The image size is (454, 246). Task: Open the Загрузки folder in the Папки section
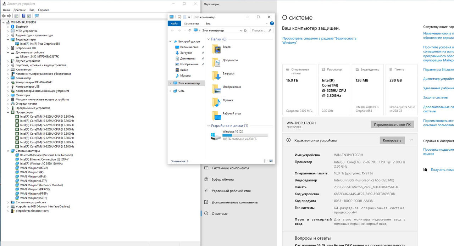(216, 74)
